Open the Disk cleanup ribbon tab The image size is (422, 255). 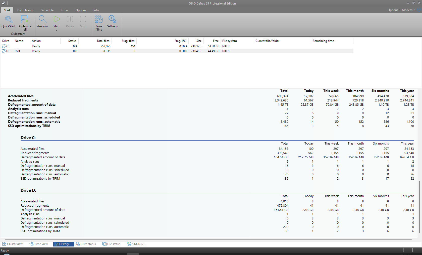pyautogui.click(x=26, y=10)
